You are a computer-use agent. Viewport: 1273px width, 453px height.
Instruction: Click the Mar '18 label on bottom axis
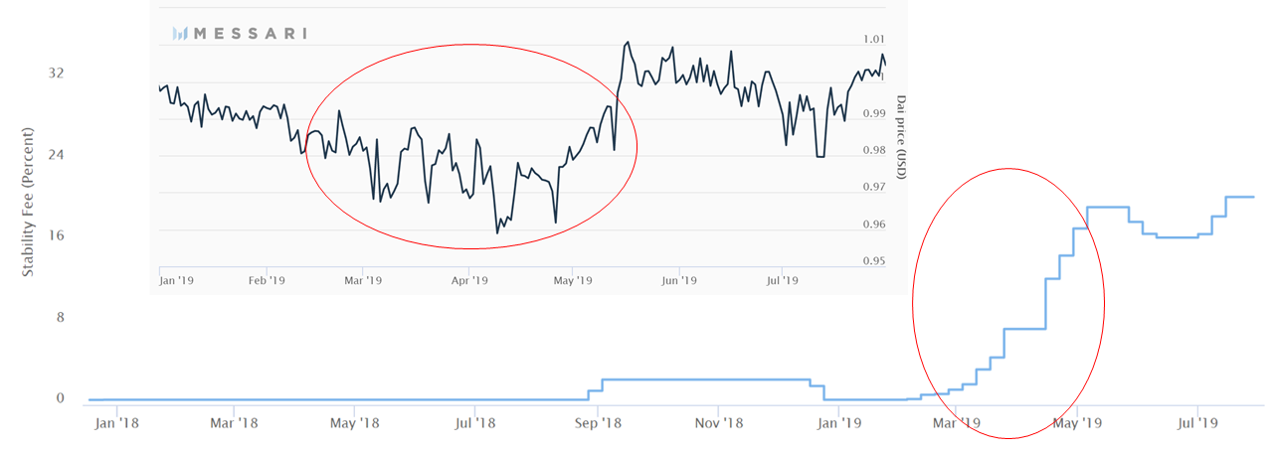pos(235,423)
